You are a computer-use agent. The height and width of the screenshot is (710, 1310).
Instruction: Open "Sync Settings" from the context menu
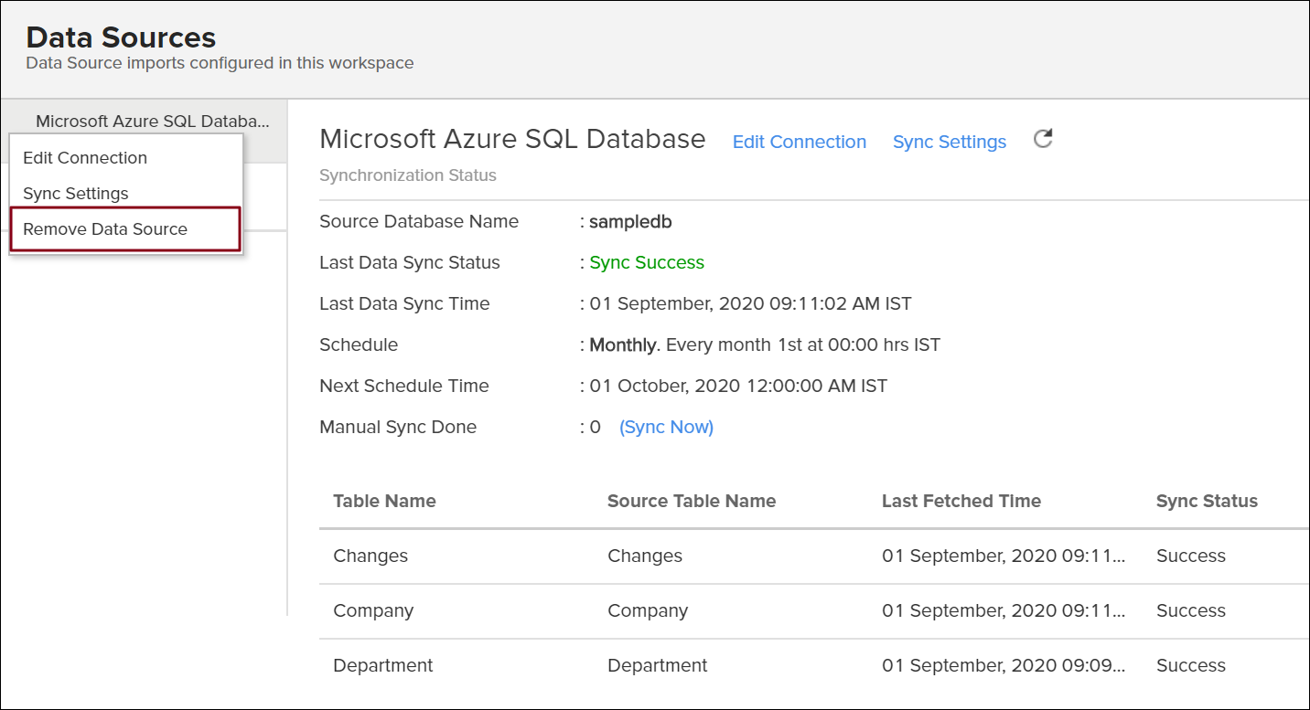click(75, 193)
